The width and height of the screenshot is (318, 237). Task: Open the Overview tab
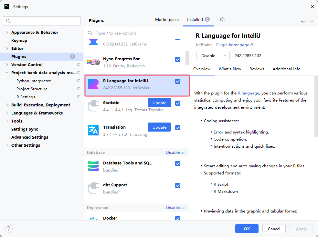[x=202, y=69]
